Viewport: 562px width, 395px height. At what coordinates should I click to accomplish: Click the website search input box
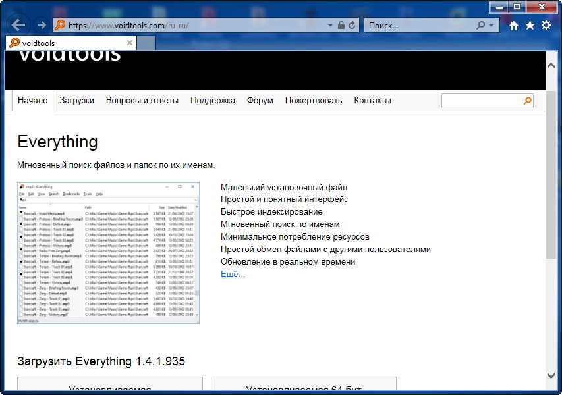pos(482,101)
